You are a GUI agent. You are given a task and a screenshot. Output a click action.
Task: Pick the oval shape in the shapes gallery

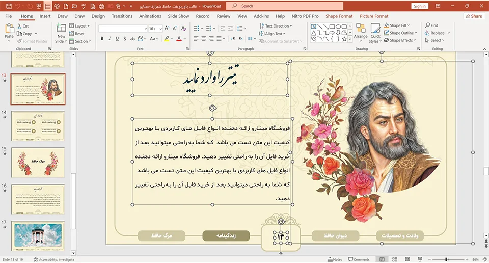pos(338,27)
